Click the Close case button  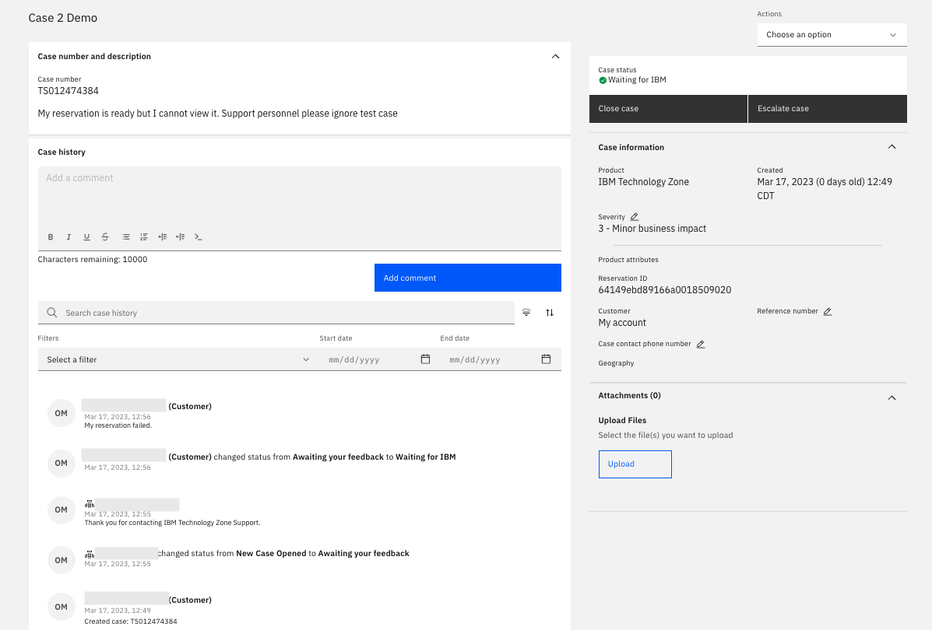[668, 109]
